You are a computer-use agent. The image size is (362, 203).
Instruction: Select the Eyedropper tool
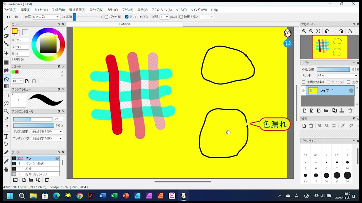click(x=6, y=161)
